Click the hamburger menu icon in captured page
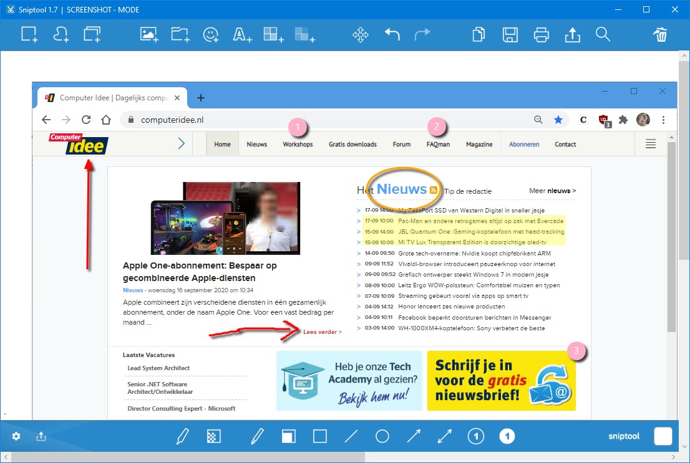The height and width of the screenshot is (463, 690). (x=651, y=144)
